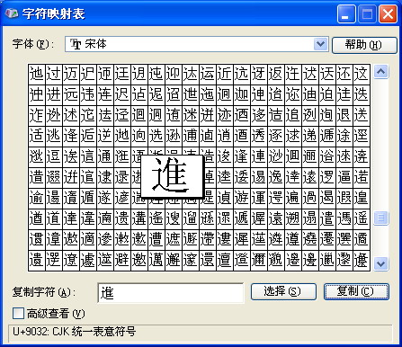Open the 字体 font dropdown arrow
402x347 pixels.
321,44
